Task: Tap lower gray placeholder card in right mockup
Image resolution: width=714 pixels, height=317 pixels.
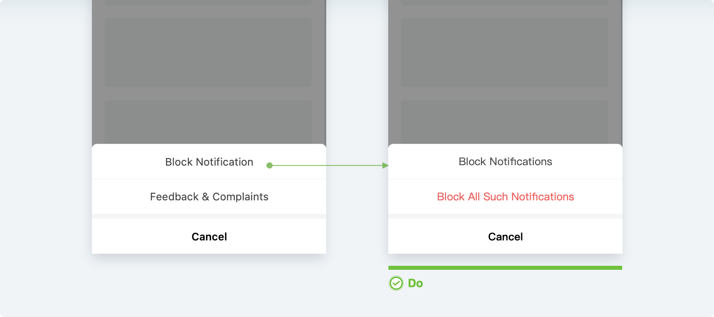Action: pos(504,122)
